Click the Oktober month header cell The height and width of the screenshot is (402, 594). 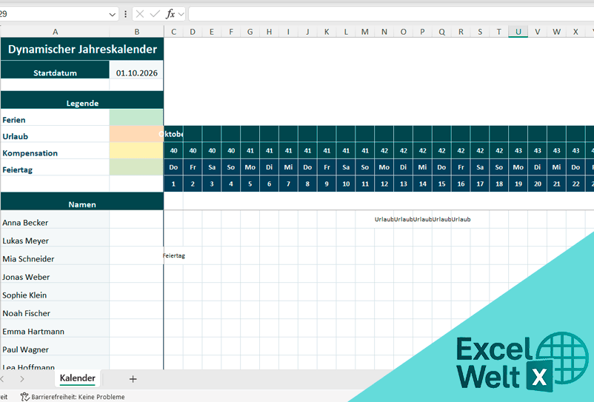[173, 134]
